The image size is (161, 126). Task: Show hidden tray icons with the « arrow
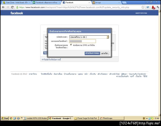pyautogui.click(x=147, y=118)
